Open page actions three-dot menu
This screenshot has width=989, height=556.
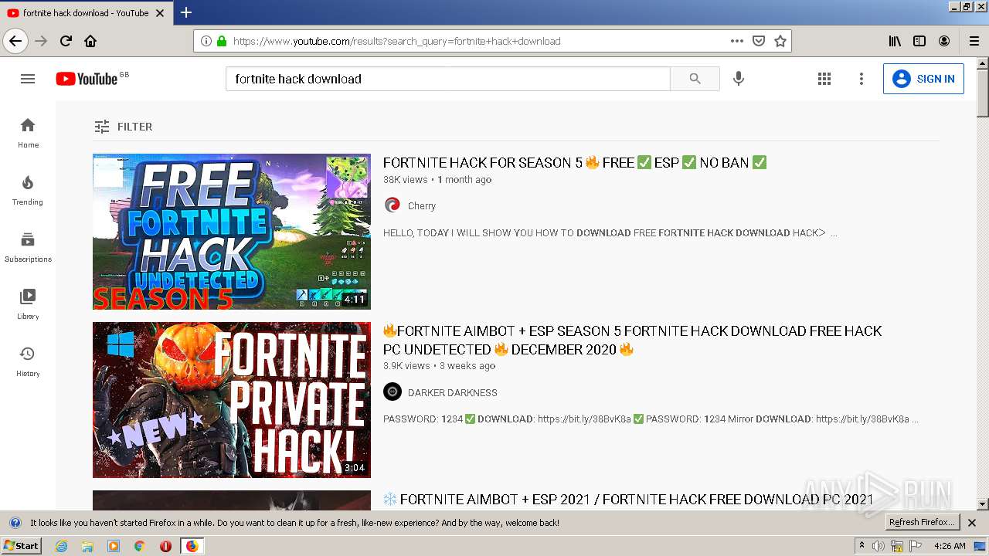[x=737, y=41]
